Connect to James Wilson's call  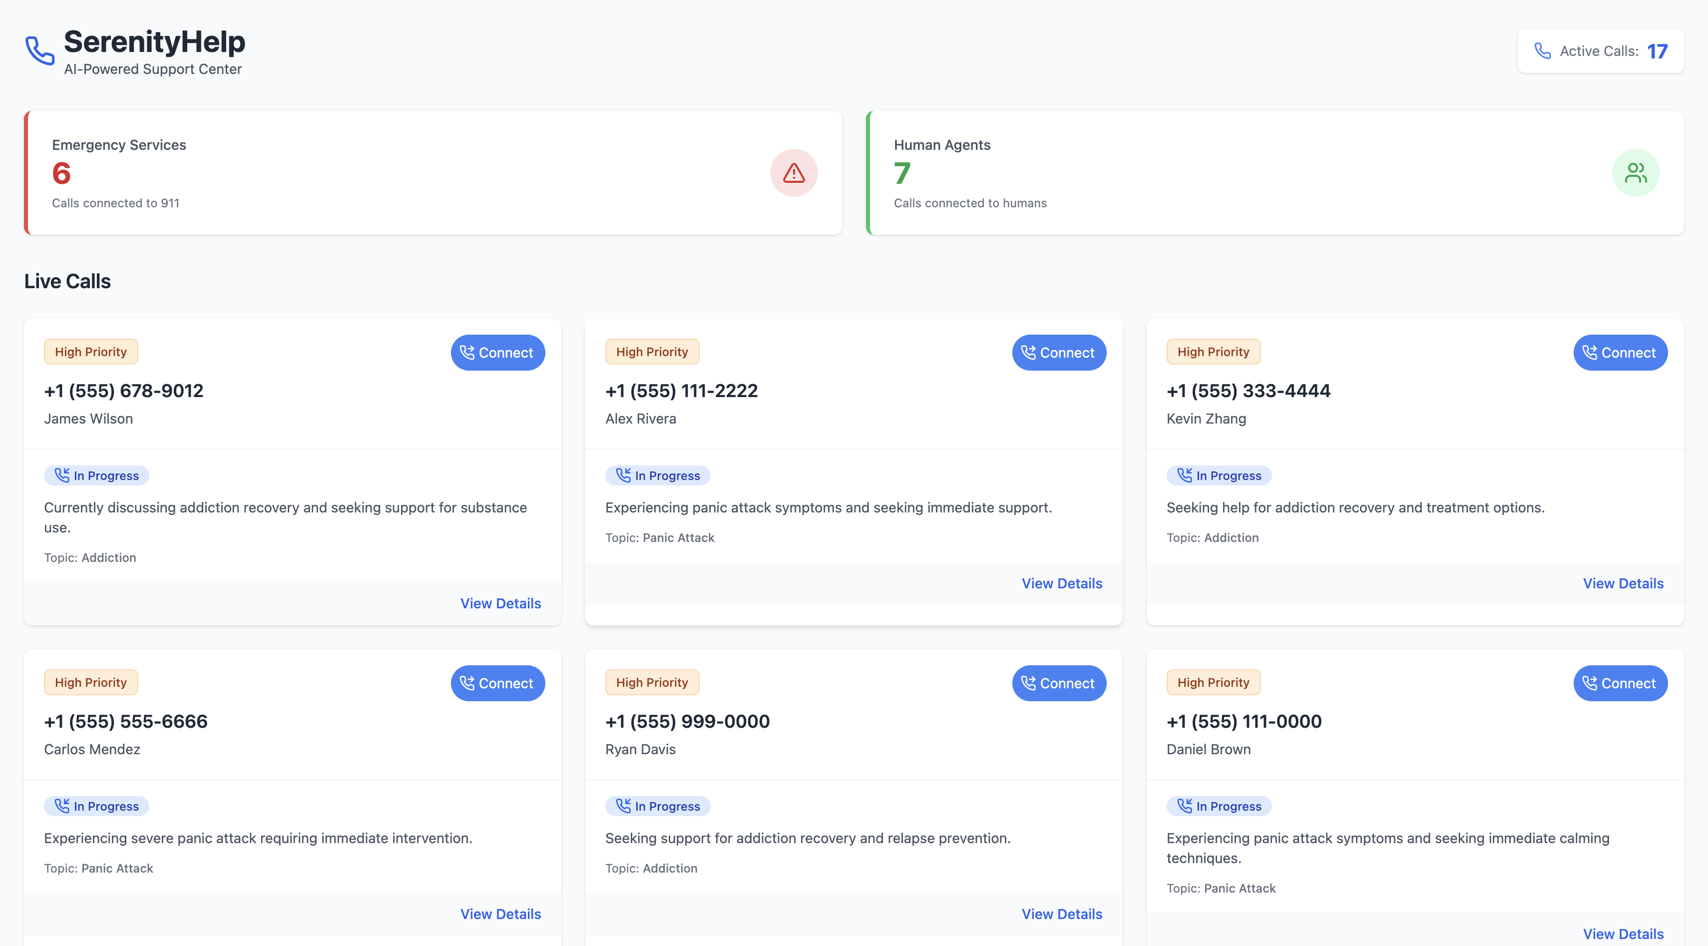pos(497,353)
